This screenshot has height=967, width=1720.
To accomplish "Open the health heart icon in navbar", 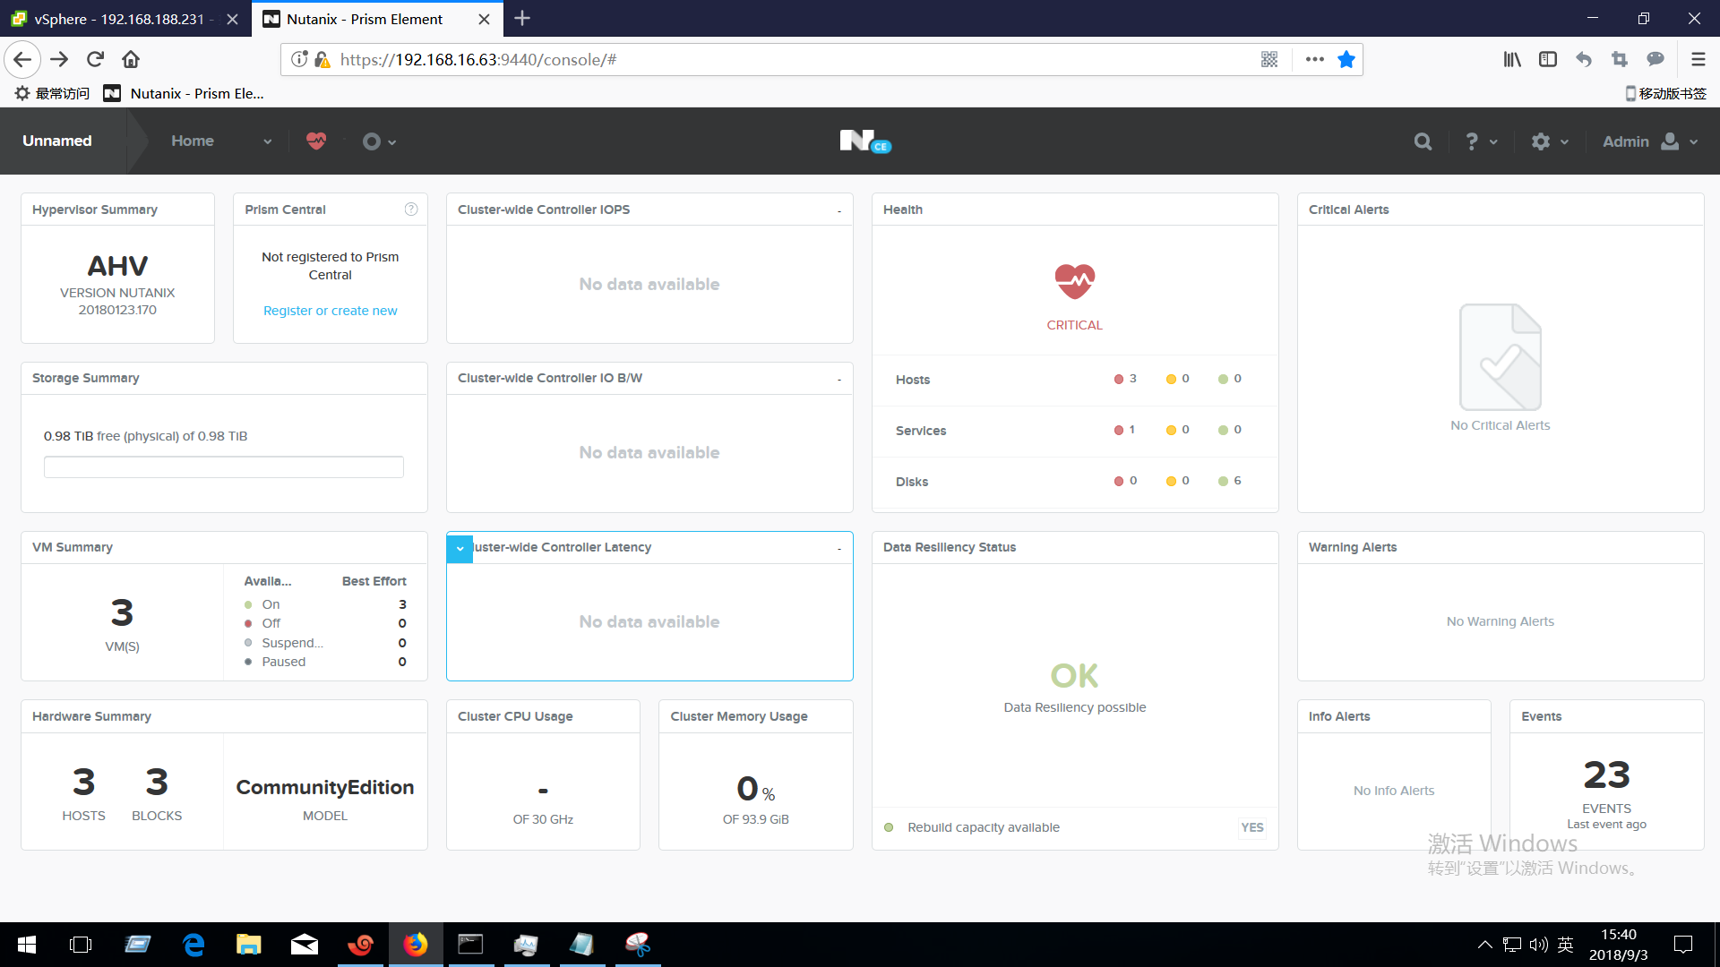I will (x=316, y=141).
